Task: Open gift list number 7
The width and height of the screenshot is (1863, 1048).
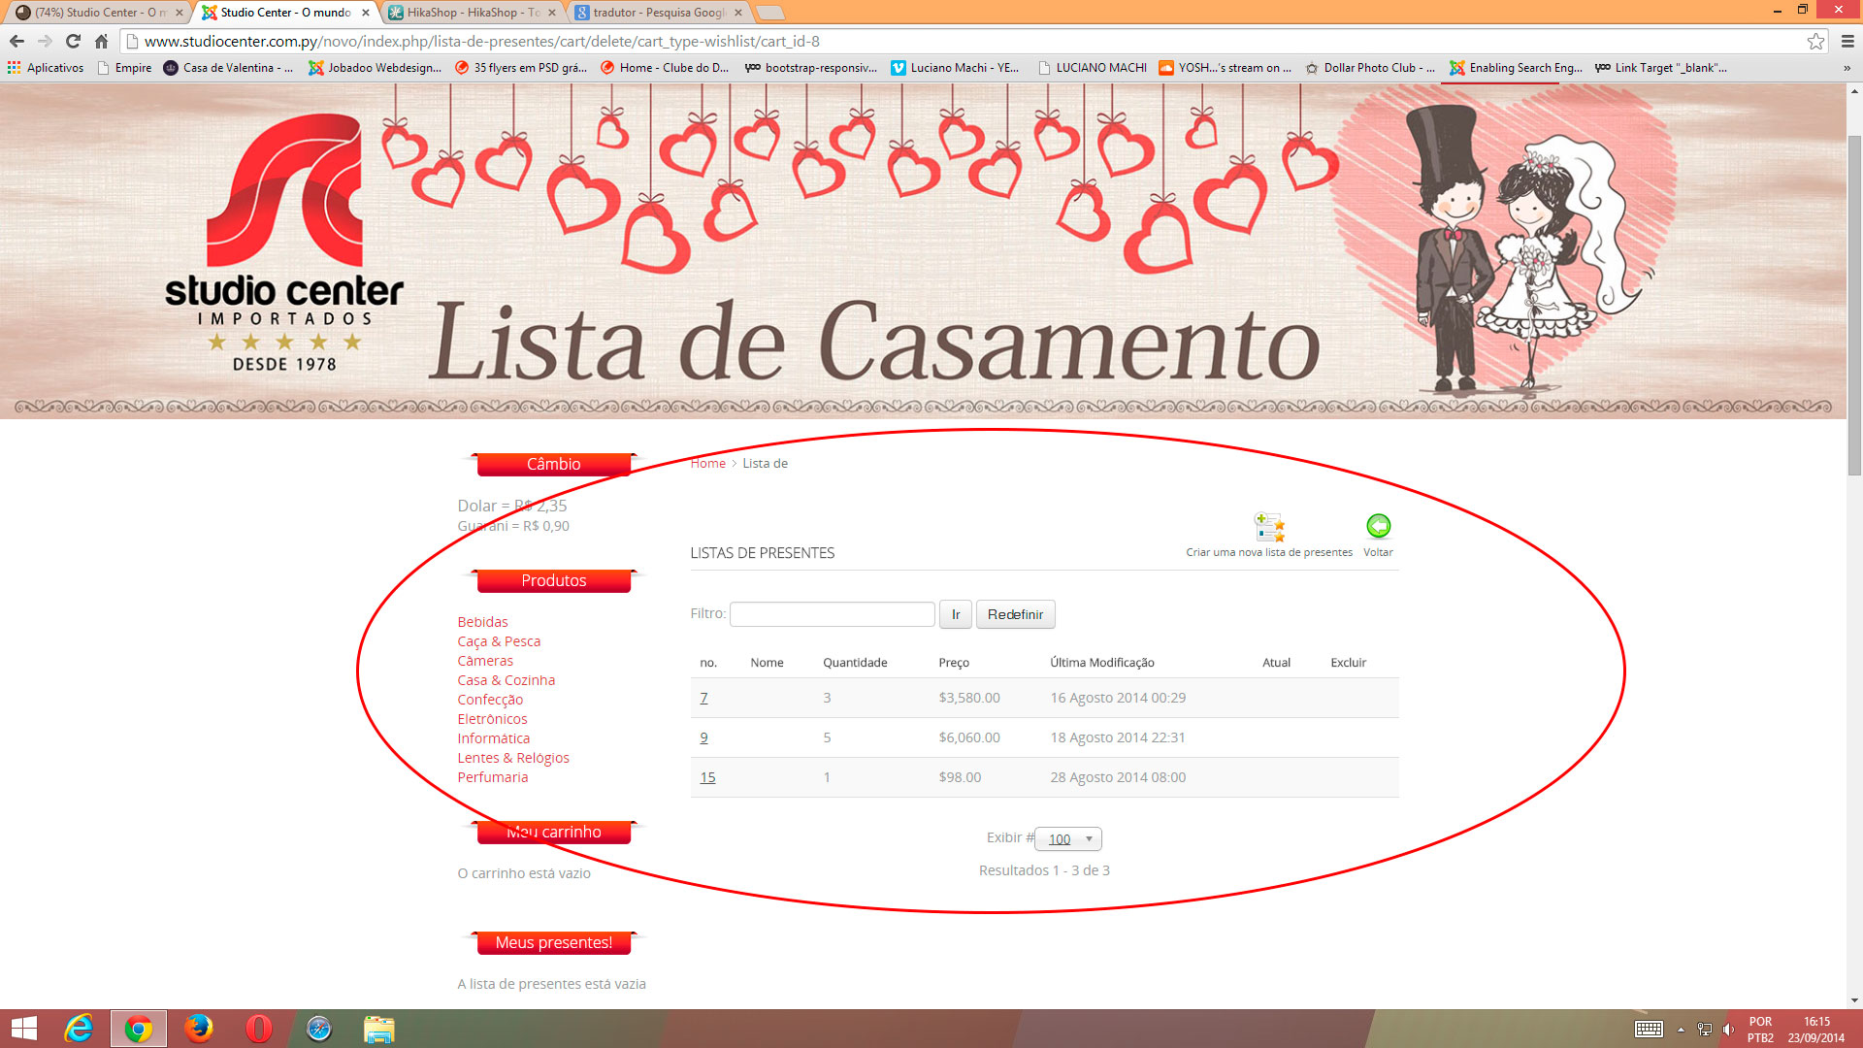Action: tap(703, 698)
